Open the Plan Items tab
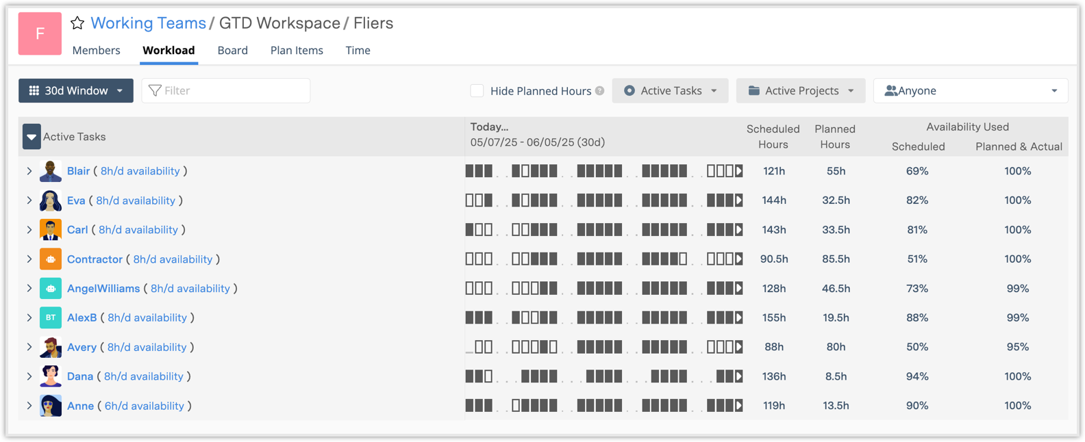 [297, 51]
